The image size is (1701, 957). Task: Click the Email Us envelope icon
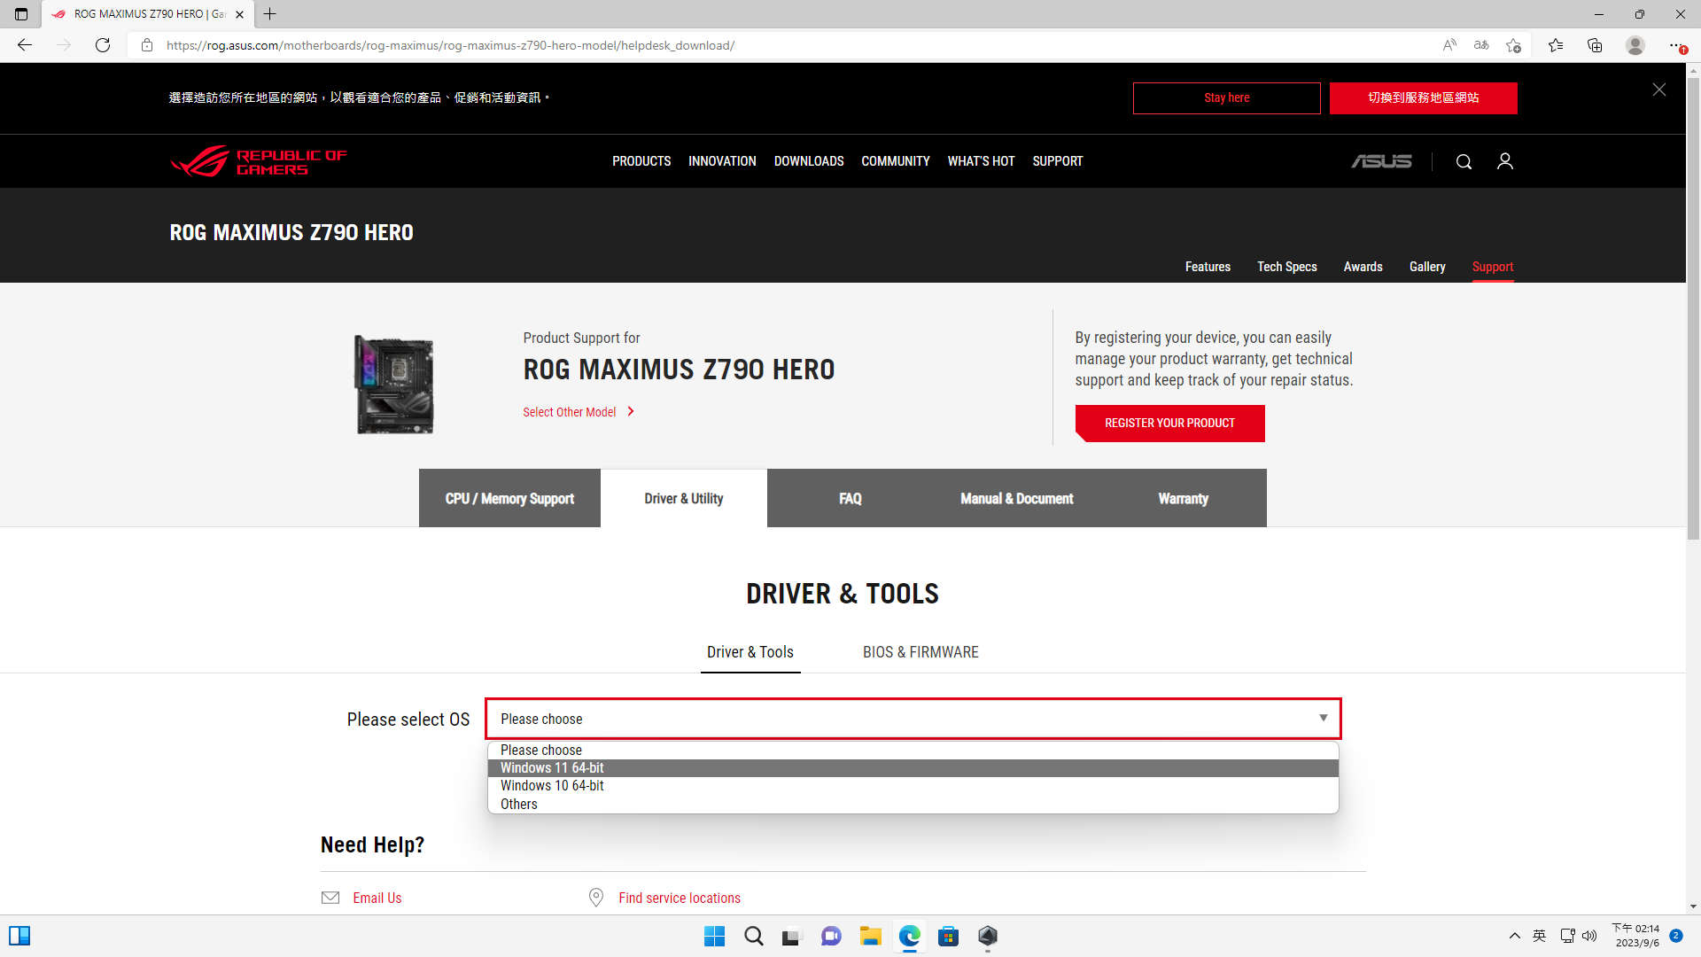[x=330, y=898]
